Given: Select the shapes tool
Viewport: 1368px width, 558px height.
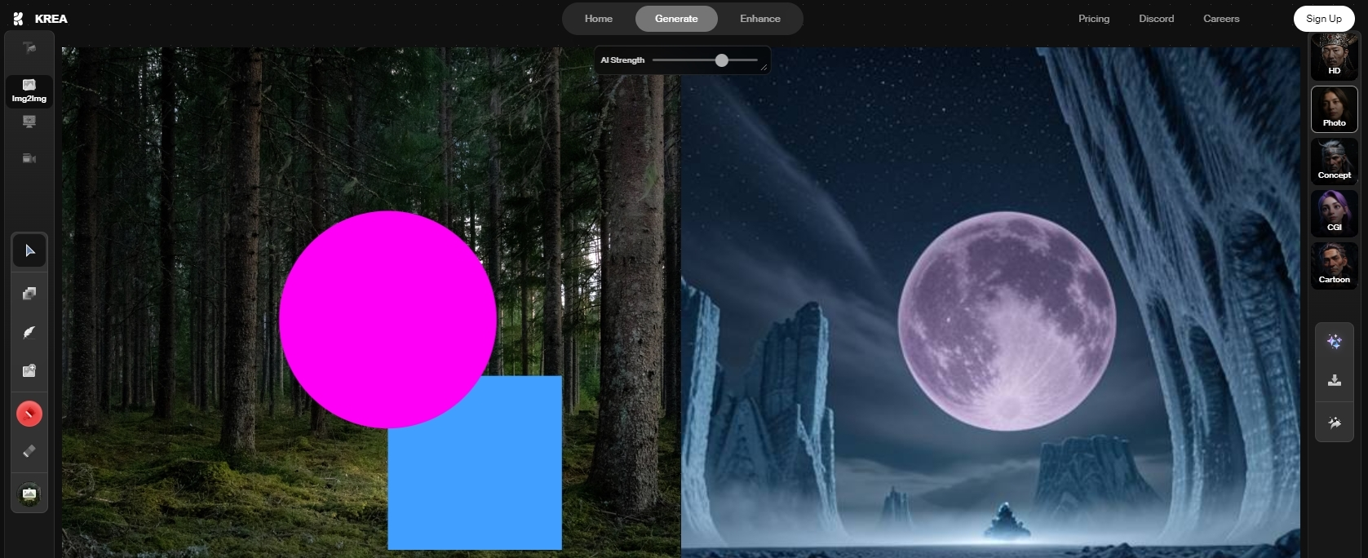Looking at the screenshot, I should point(29,294).
